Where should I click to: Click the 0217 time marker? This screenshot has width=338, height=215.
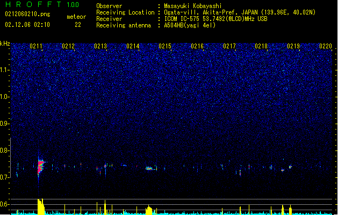[229, 46]
